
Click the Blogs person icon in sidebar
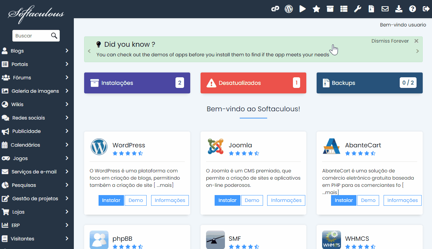tap(4, 51)
